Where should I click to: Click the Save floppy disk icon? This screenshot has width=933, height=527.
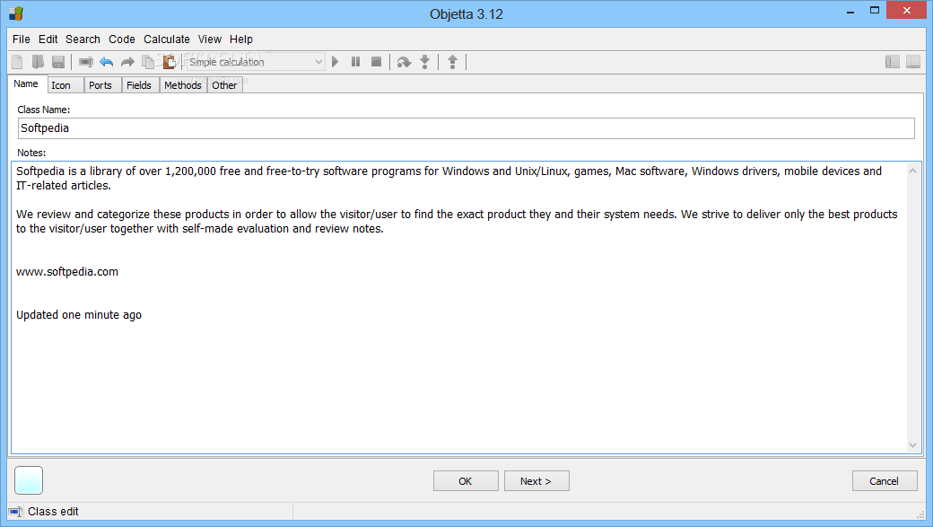(57, 62)
